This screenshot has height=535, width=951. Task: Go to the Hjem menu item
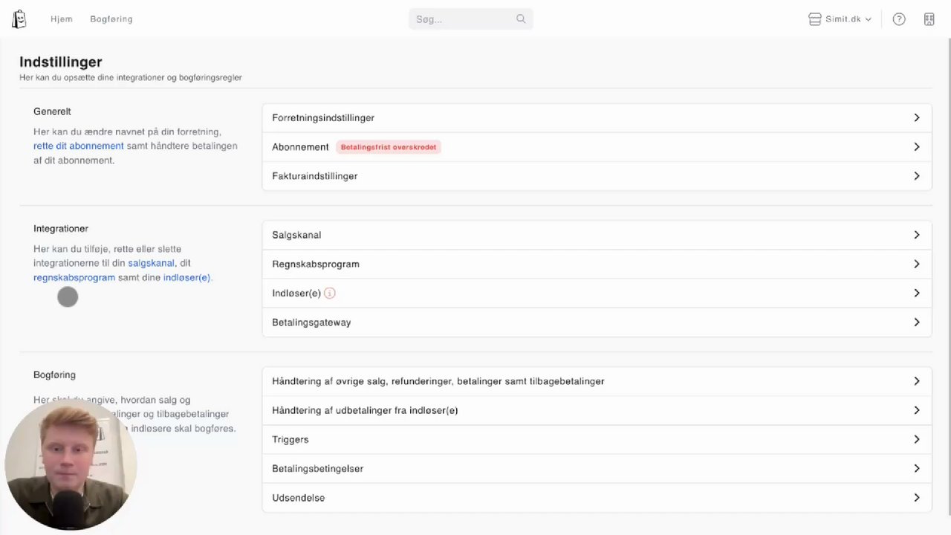point(62,19)
